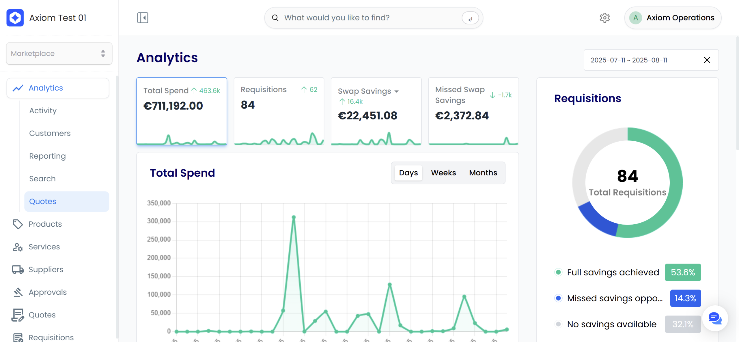Toggle No savings available legend dot
The image size is (739, 342).
pyautogui.click(x=558, y=324)
